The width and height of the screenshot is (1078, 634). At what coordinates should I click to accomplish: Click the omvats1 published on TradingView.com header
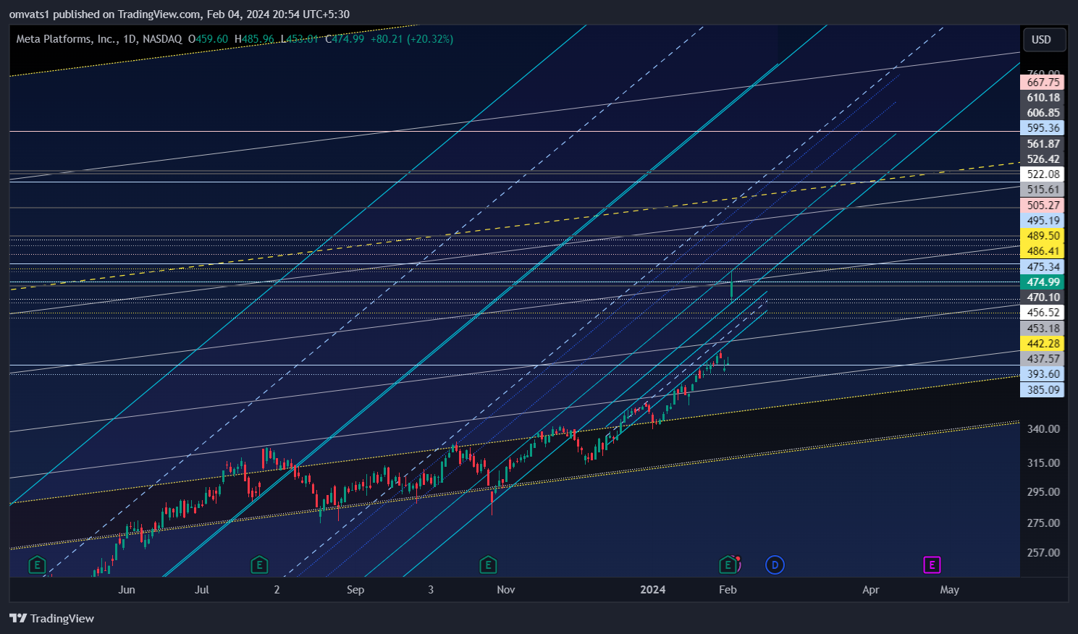click(180, 14)
